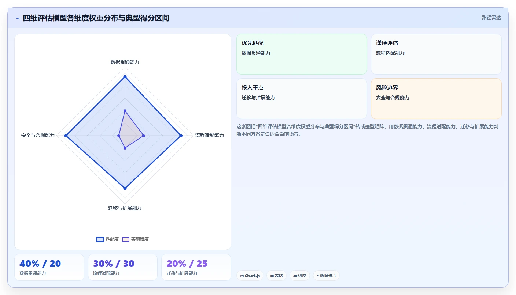Click the 四维评估模型 chart title text

tap(96, 18)
